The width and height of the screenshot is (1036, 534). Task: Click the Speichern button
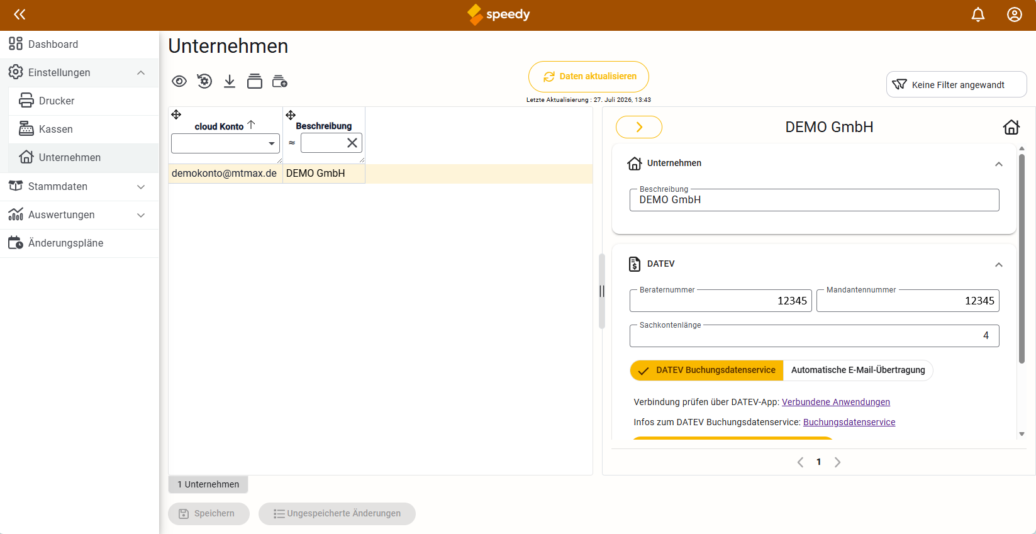point(209,514)
